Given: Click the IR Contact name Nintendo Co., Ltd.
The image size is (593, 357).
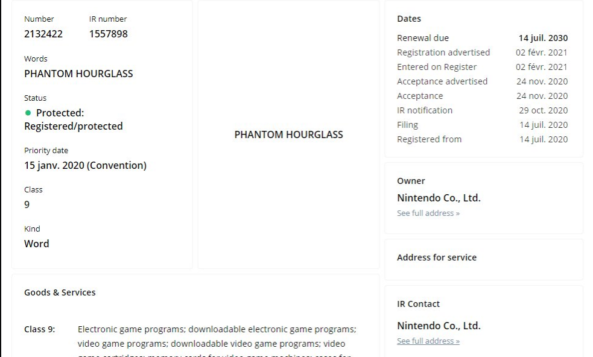Looking at the screenshot, I should pos(439,326).
